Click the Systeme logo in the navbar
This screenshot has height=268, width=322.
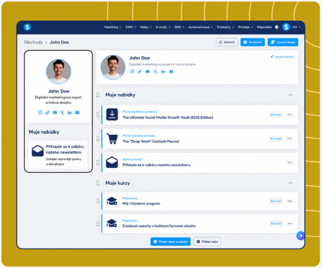point(27,27)
